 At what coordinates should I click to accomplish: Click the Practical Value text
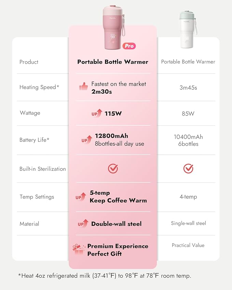[188, 245]
